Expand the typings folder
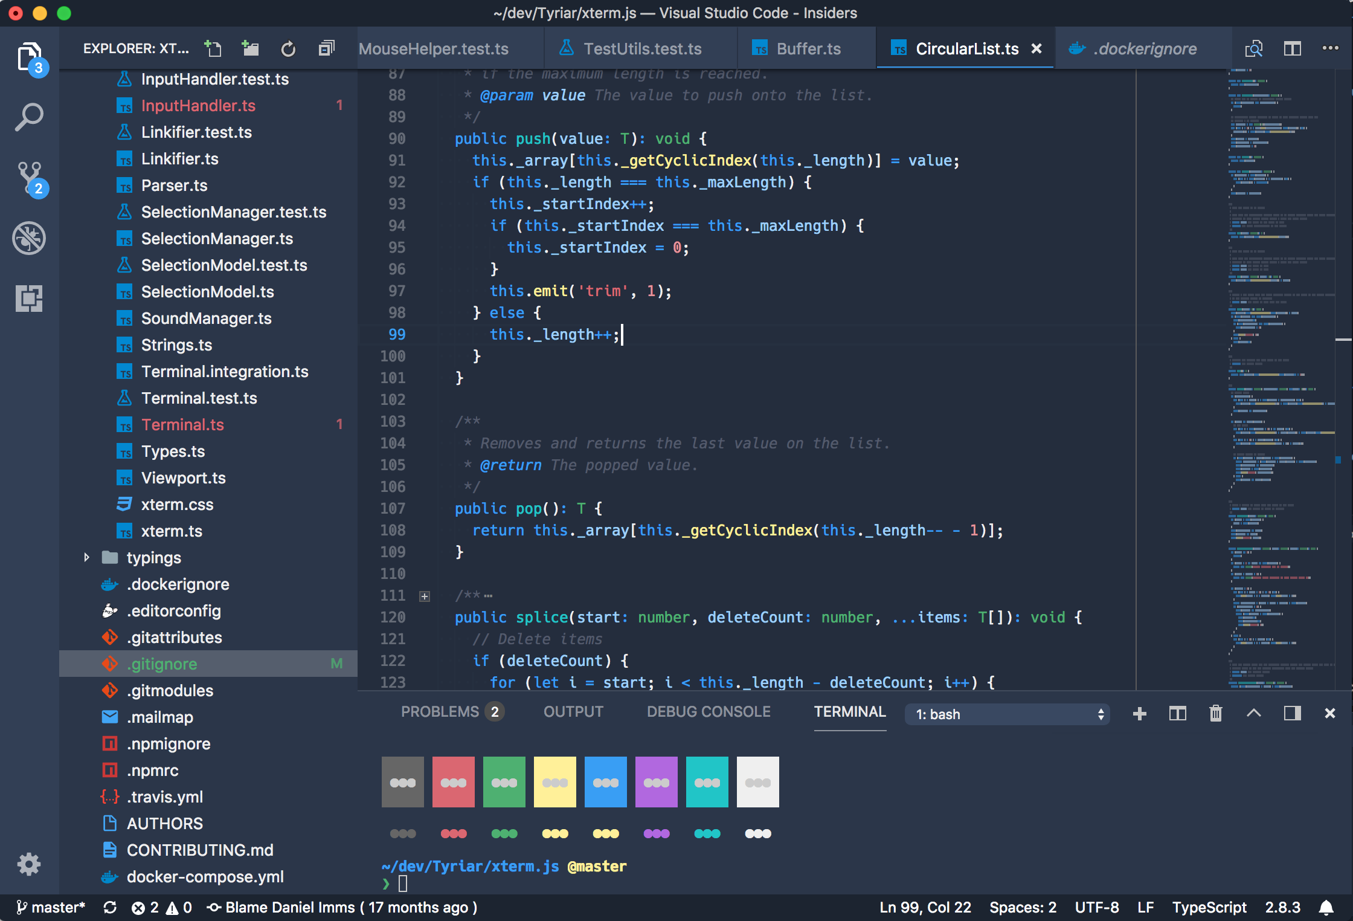This screenshot has height=921, width=1353. [87, 557]
